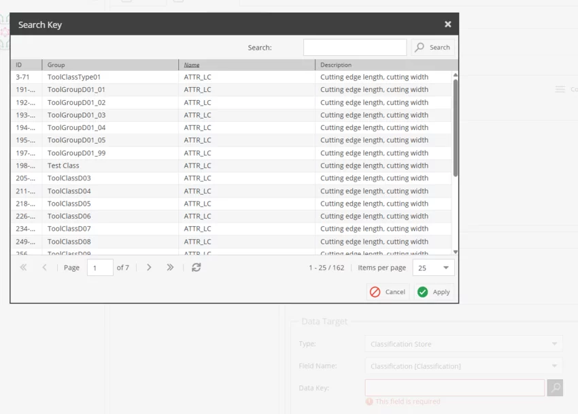This screenshot has height=414, width=578.
Task: Sort by the Description column header
Action: click(386, 65)
